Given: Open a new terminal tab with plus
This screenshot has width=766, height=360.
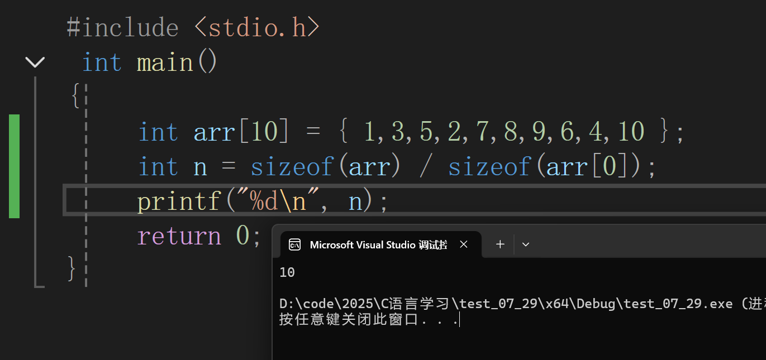Looking at the screenshot, I should pos(500,244).
